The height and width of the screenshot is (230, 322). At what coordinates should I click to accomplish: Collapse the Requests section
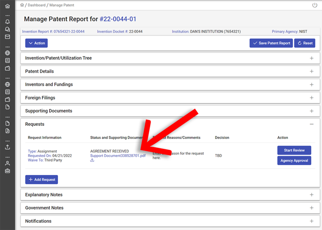point(312,124)
